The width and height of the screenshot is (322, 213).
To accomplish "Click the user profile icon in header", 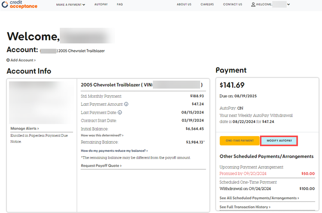I will point(253,5).
